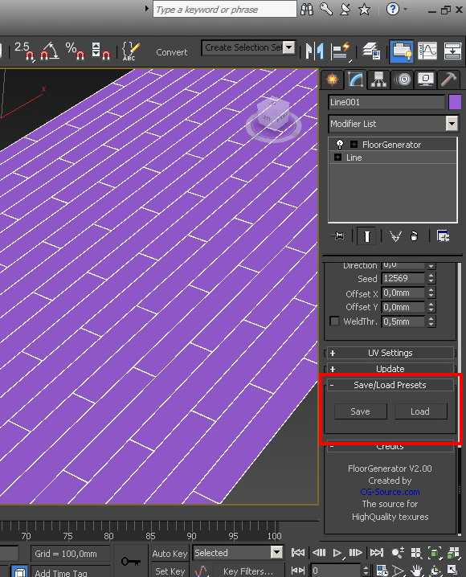Switch to the Utilities hammer tab
The height and width of the screenshot is (577, 466).
448,79
